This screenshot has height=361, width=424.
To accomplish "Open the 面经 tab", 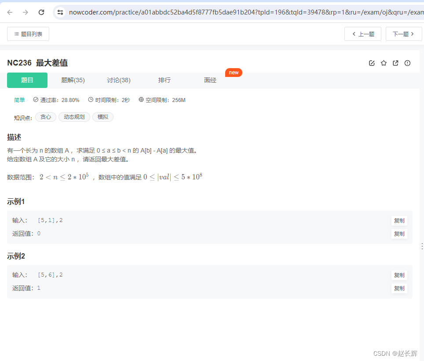I will 210,80.
